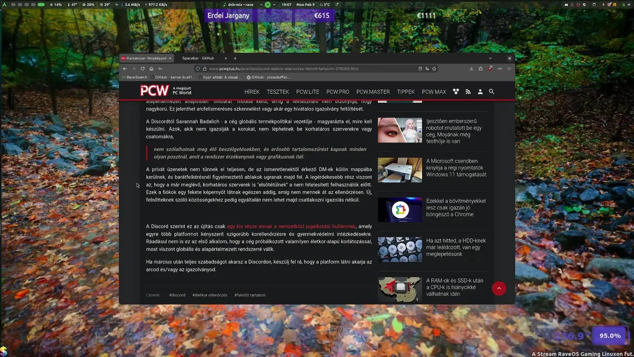634x357 pixels.
Task: Bookmark this page with the star
Action: click(434, 68)
